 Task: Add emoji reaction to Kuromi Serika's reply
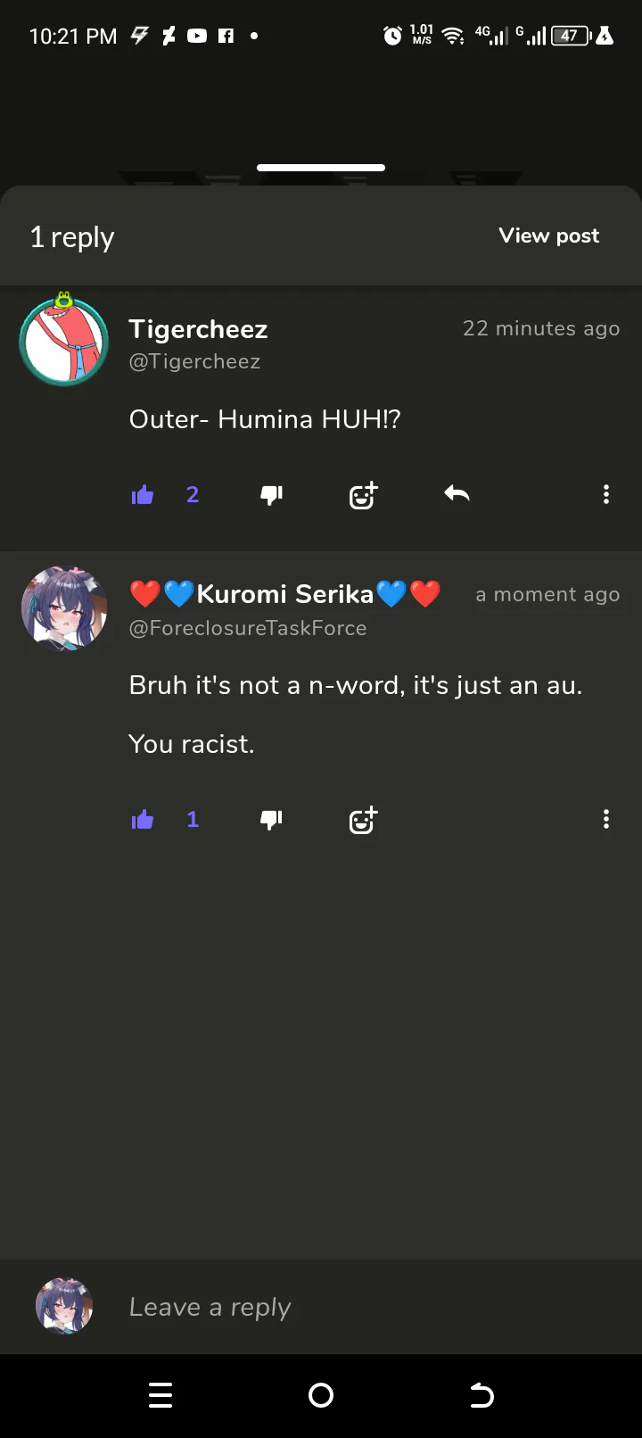pos(363,820)
